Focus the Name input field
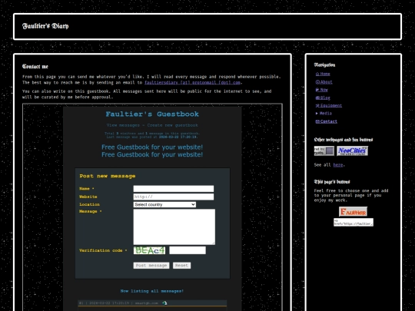The width and height of the screenshot is (415, 311). coord(174,189)
